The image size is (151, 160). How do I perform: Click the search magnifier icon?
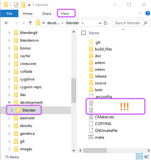pos(145,23)
